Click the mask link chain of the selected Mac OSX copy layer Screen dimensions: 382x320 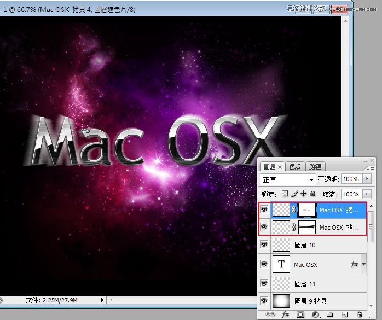point(294,210)
